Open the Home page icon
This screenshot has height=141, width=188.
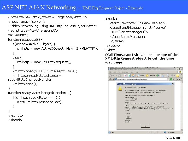click(133, 75)
